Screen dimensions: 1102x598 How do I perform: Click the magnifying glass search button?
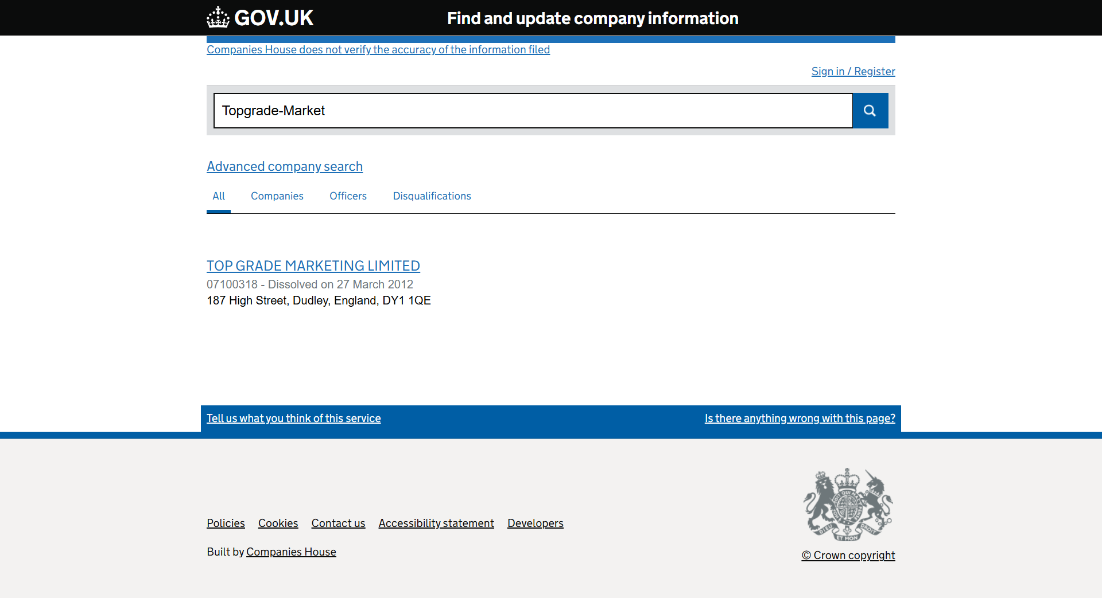(x=870, y=111)
